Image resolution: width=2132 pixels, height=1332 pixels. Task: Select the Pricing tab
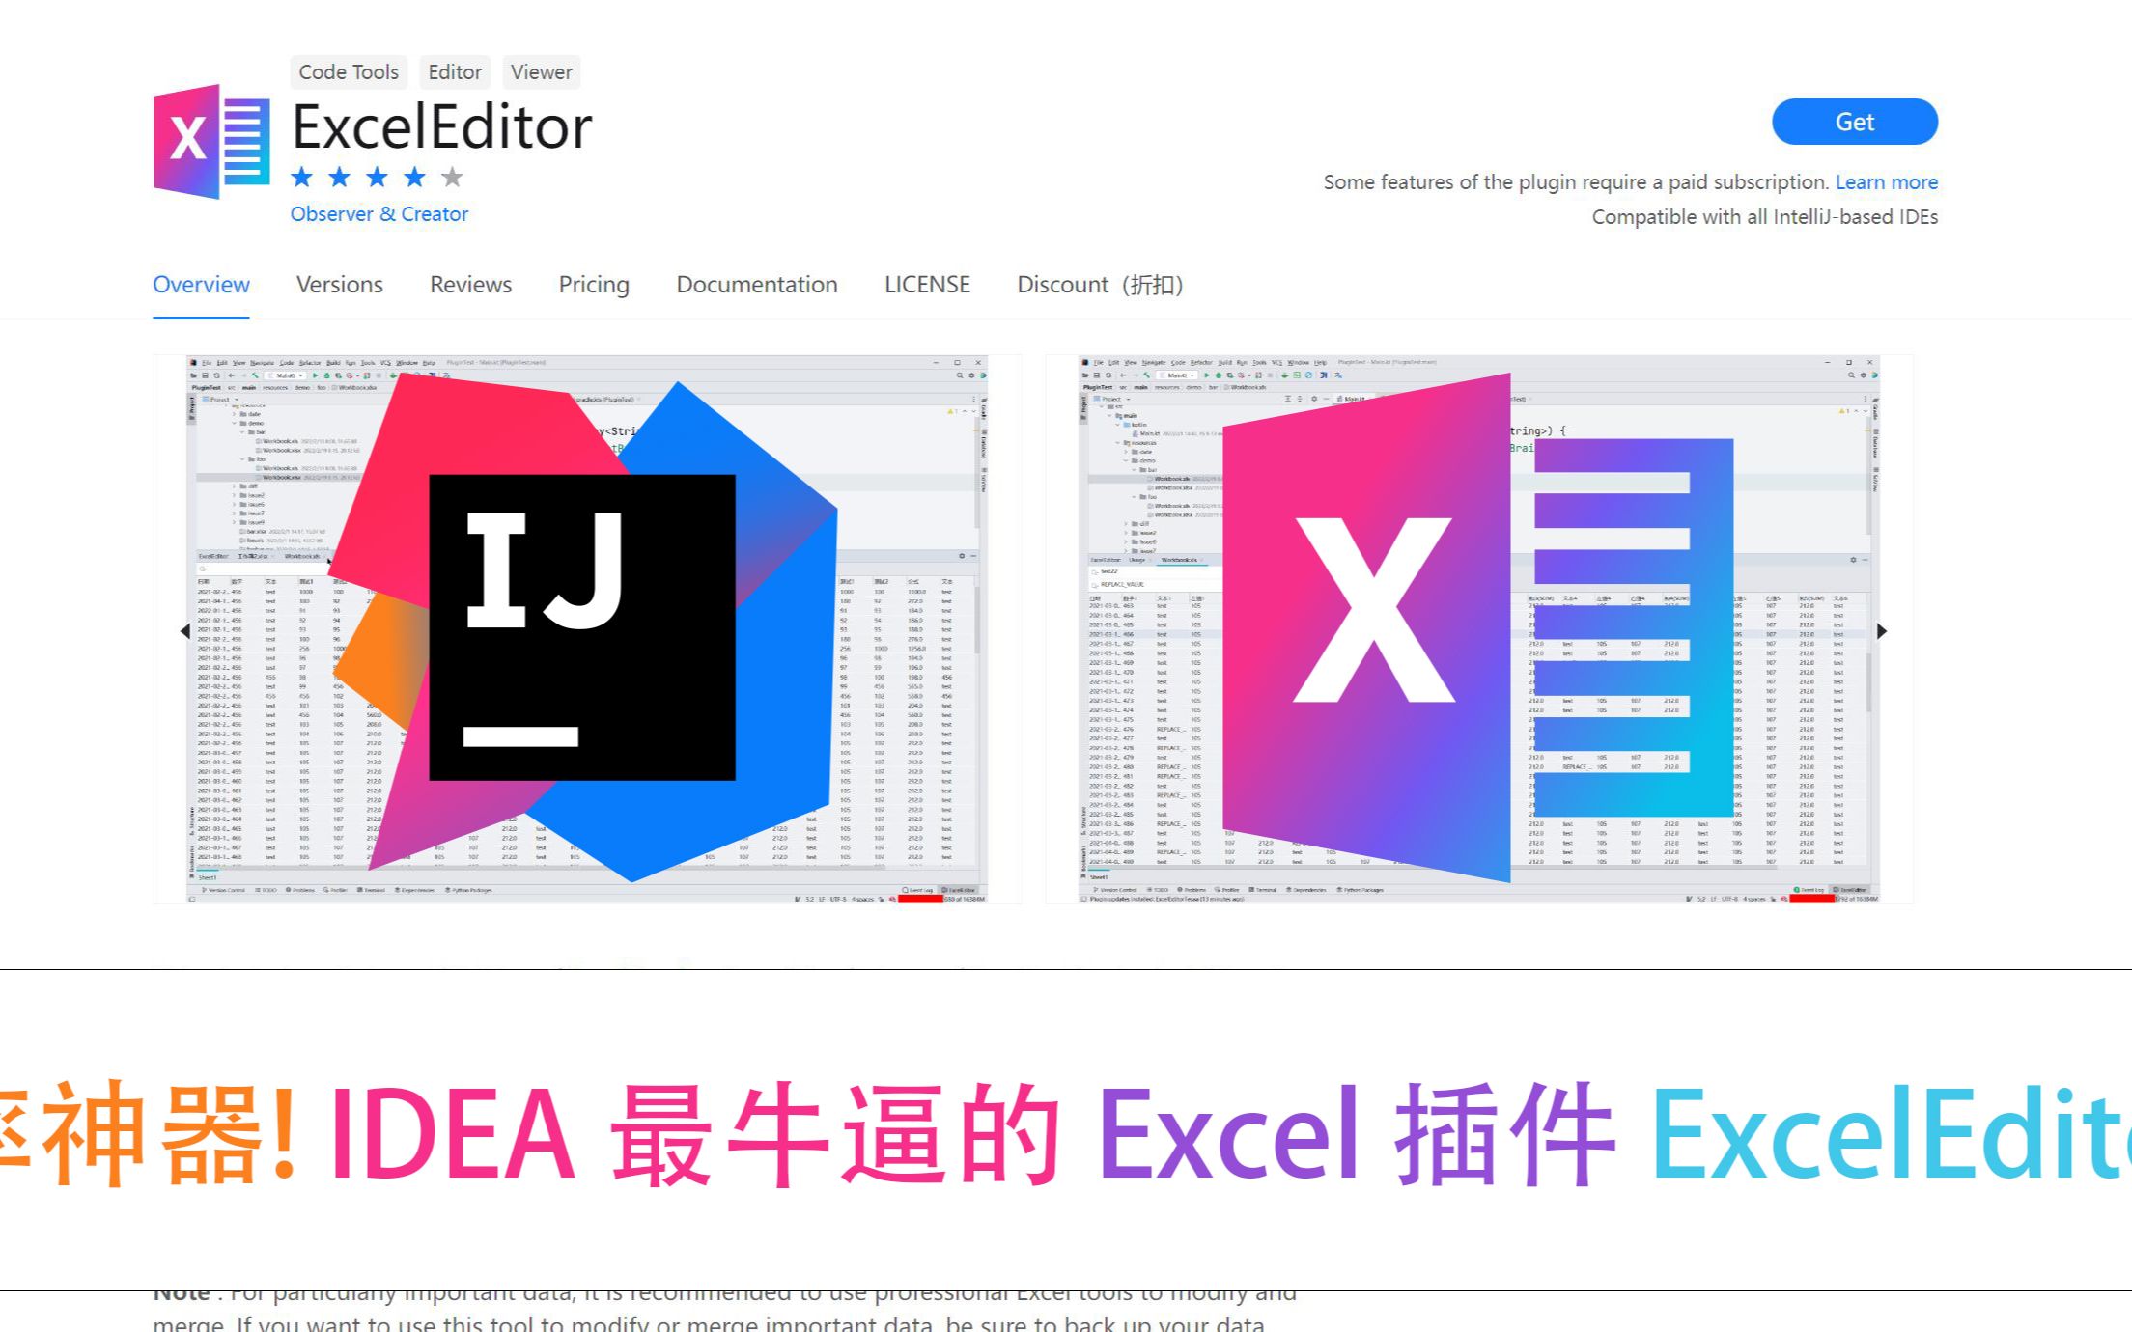[x=593, y=284]
